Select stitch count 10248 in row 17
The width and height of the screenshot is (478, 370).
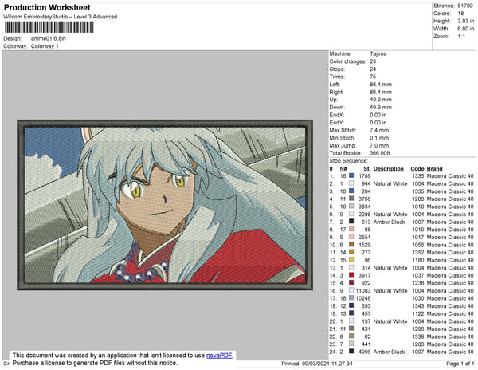(363, 298)
